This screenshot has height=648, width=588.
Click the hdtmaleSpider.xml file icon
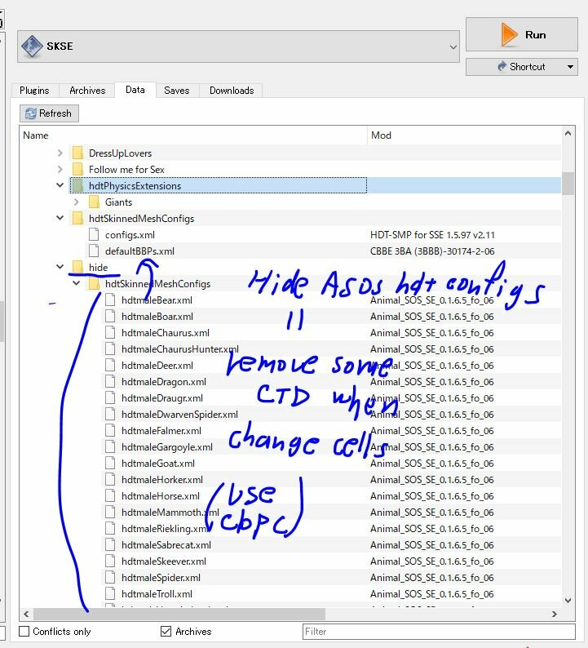coord(110,578)
